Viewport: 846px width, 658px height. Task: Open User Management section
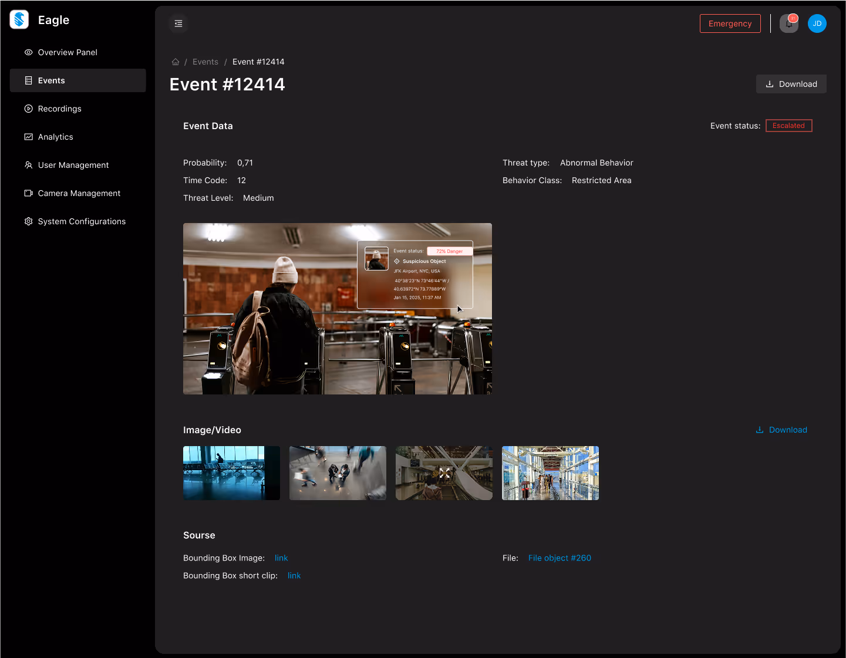pyautogui.click(x=73, y=165)
